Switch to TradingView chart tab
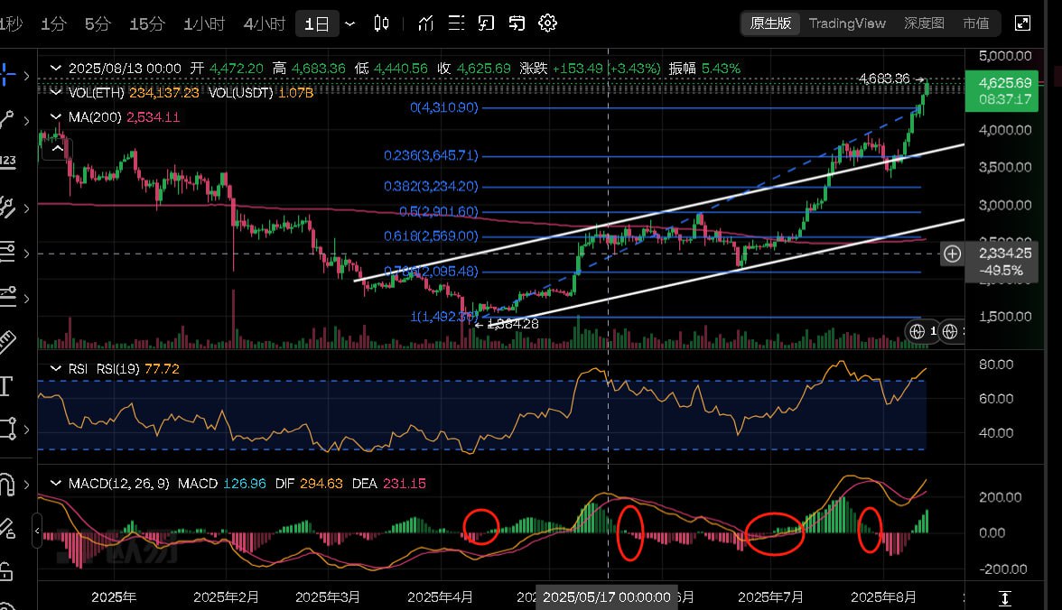This screenshot has height=610, width=1062. pos(847,23)
